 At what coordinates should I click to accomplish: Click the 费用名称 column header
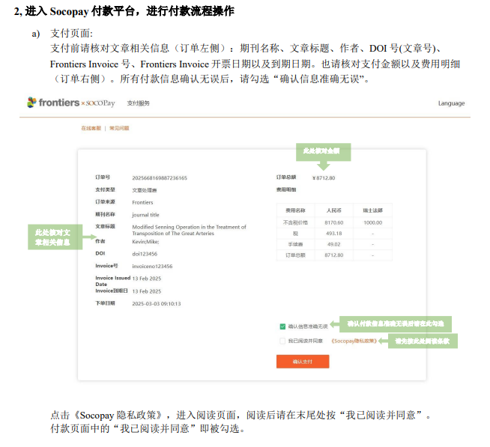(x=295, y=210)
